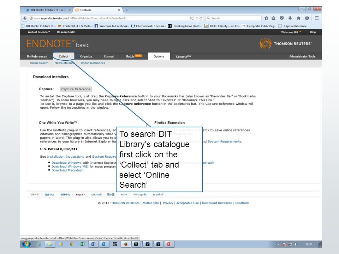Image resolution: width=339 pixels, height=254 pixels.
Task: Open International The Guardian bookmark
Action: tap(149, 26)
